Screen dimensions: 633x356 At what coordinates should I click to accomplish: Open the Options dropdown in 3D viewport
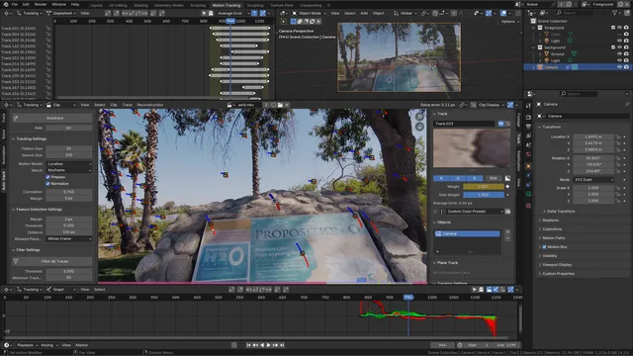[x=509, y=21]
